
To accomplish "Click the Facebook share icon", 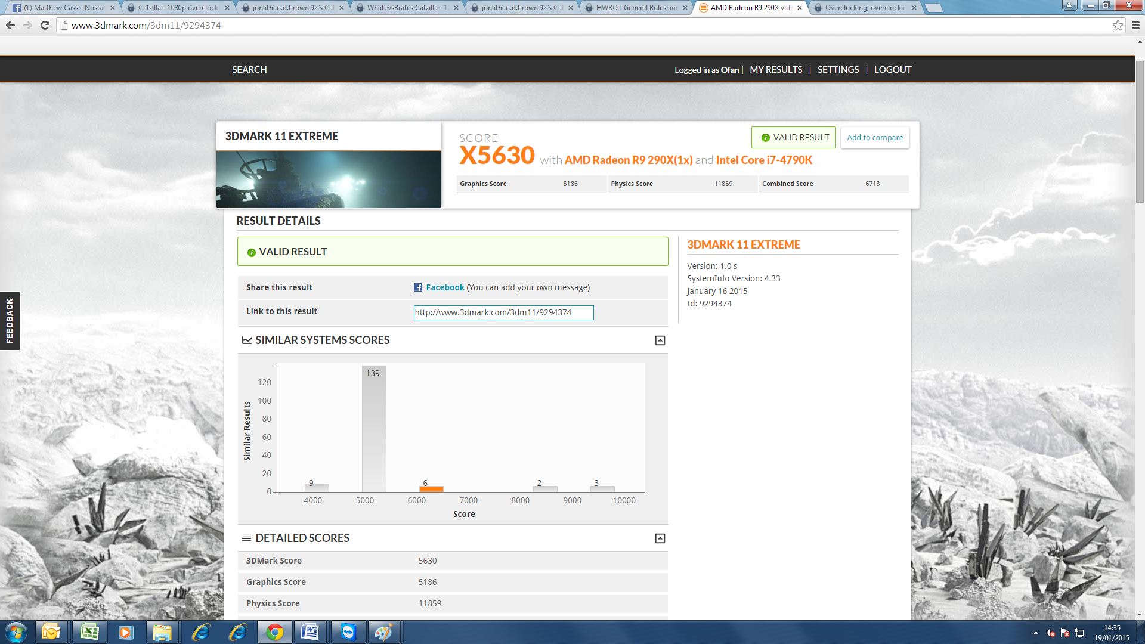I will click(418, 287).
